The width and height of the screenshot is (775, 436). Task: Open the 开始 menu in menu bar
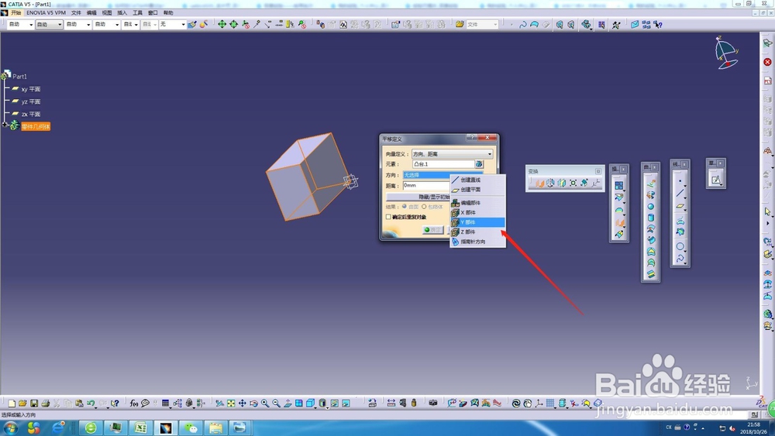(x=15, y=13)
